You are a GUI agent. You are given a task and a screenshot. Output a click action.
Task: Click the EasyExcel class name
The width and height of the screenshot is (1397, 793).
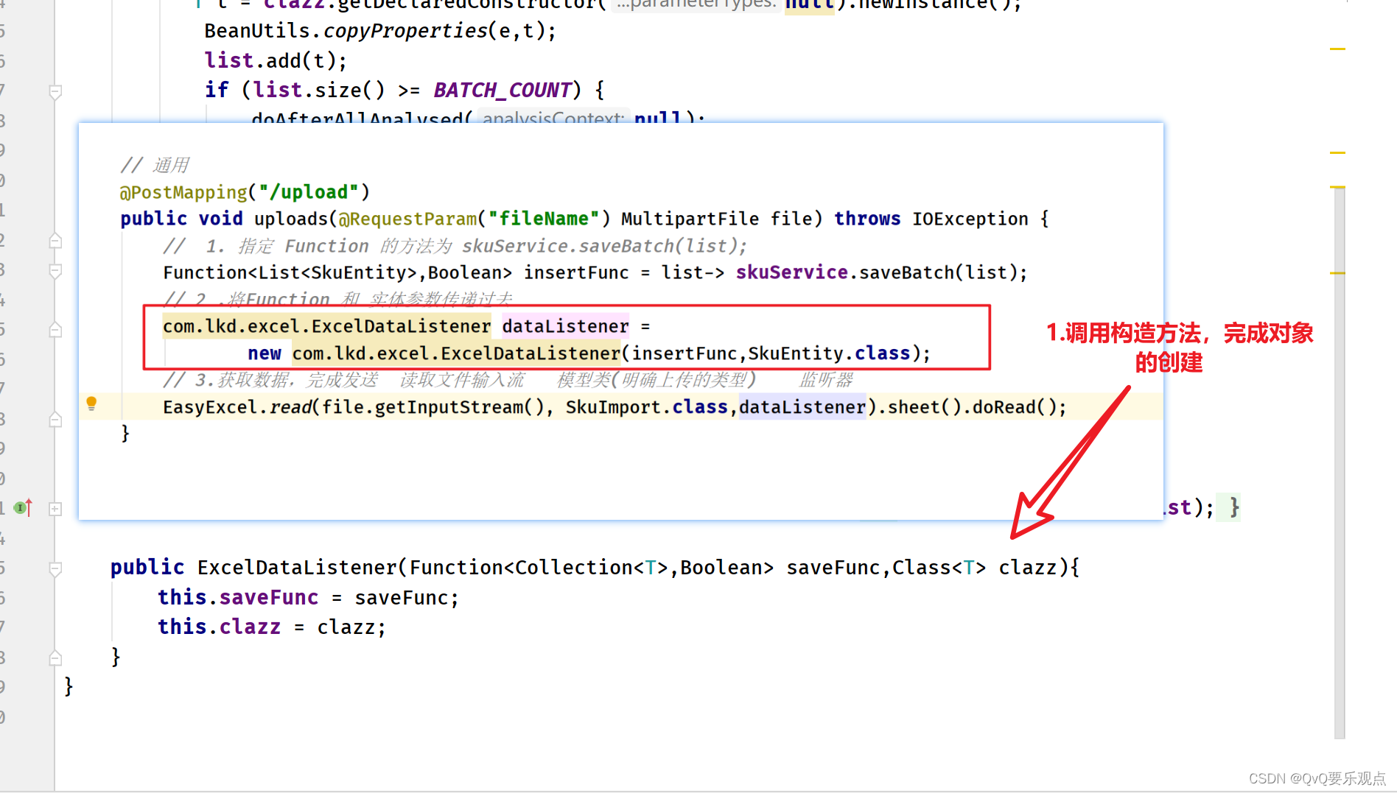tap(210, 407)
